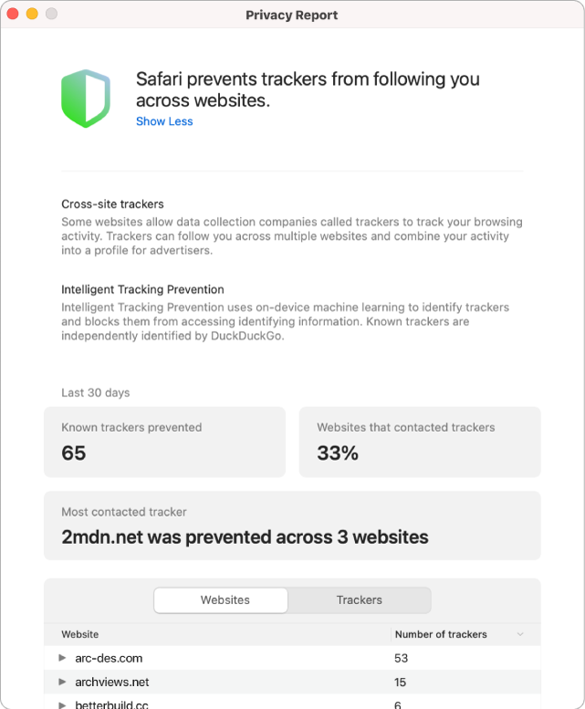This screenshot has width=585, height=709.
Task: Click the sort chevron in the trackers column
Action: click(x=520, y=634)
